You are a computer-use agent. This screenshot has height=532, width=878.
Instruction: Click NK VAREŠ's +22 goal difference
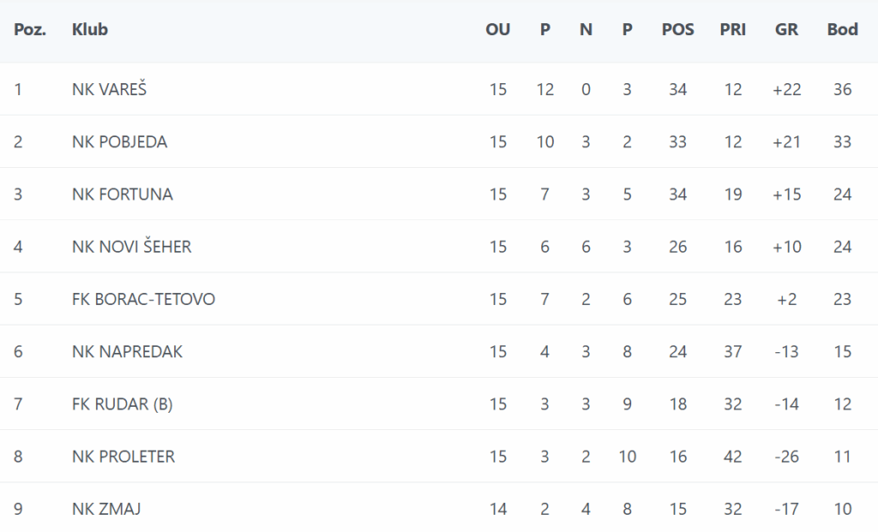click(786, 89)
